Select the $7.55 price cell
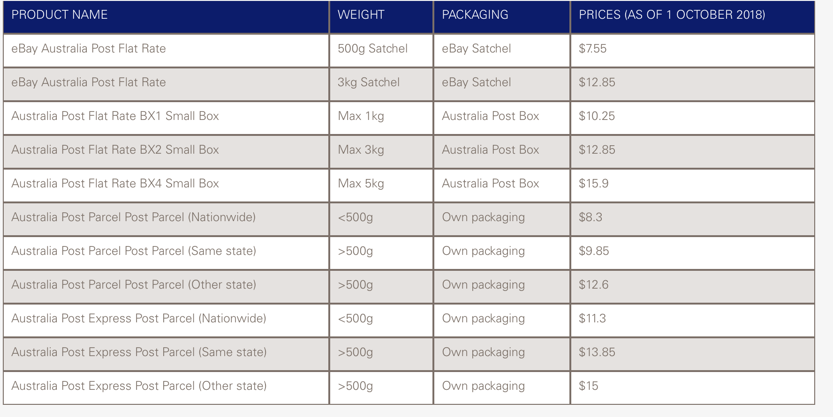The width and height of the screenshot is (833, 417). pos(592,49)
